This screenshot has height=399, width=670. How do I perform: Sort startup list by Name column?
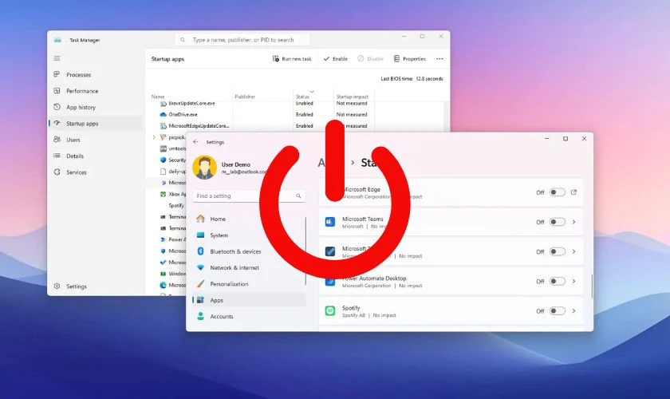tap(158, 97)
